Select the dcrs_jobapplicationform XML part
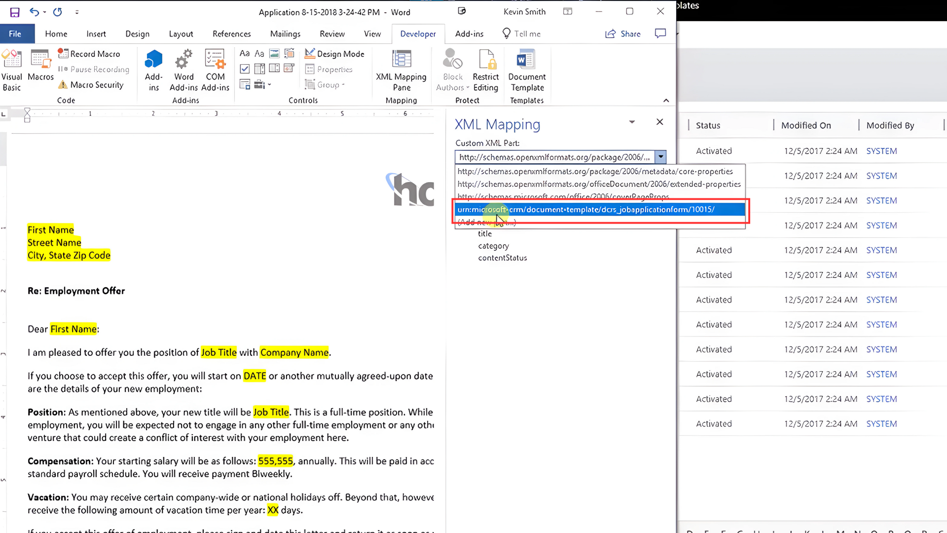Viewport: 947px width, 533px height. [x=600, y=209]
